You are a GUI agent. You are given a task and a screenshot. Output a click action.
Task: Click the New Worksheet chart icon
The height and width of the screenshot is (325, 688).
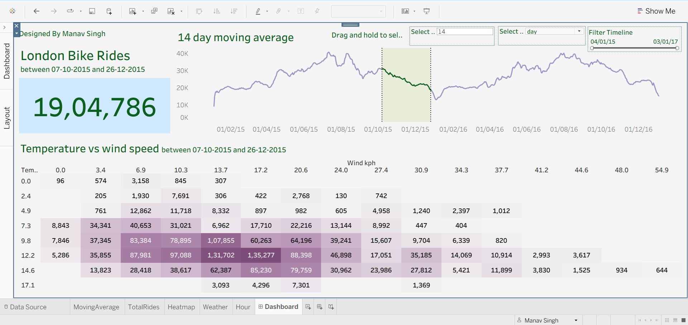pos(133,11)
